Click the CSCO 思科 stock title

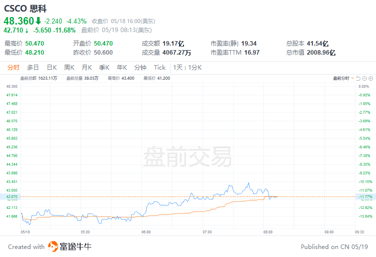25,9
